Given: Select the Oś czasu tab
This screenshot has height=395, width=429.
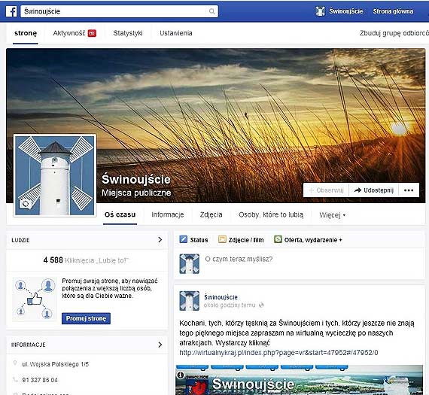Looking at the screenshot, I should point(120,214).
